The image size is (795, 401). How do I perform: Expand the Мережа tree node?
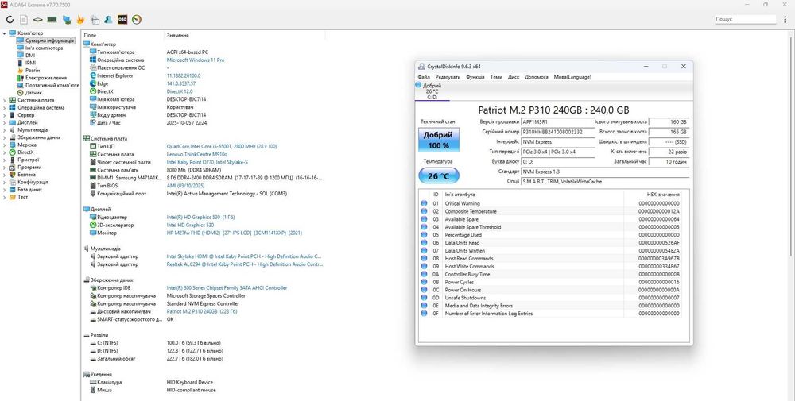(4, 145)
